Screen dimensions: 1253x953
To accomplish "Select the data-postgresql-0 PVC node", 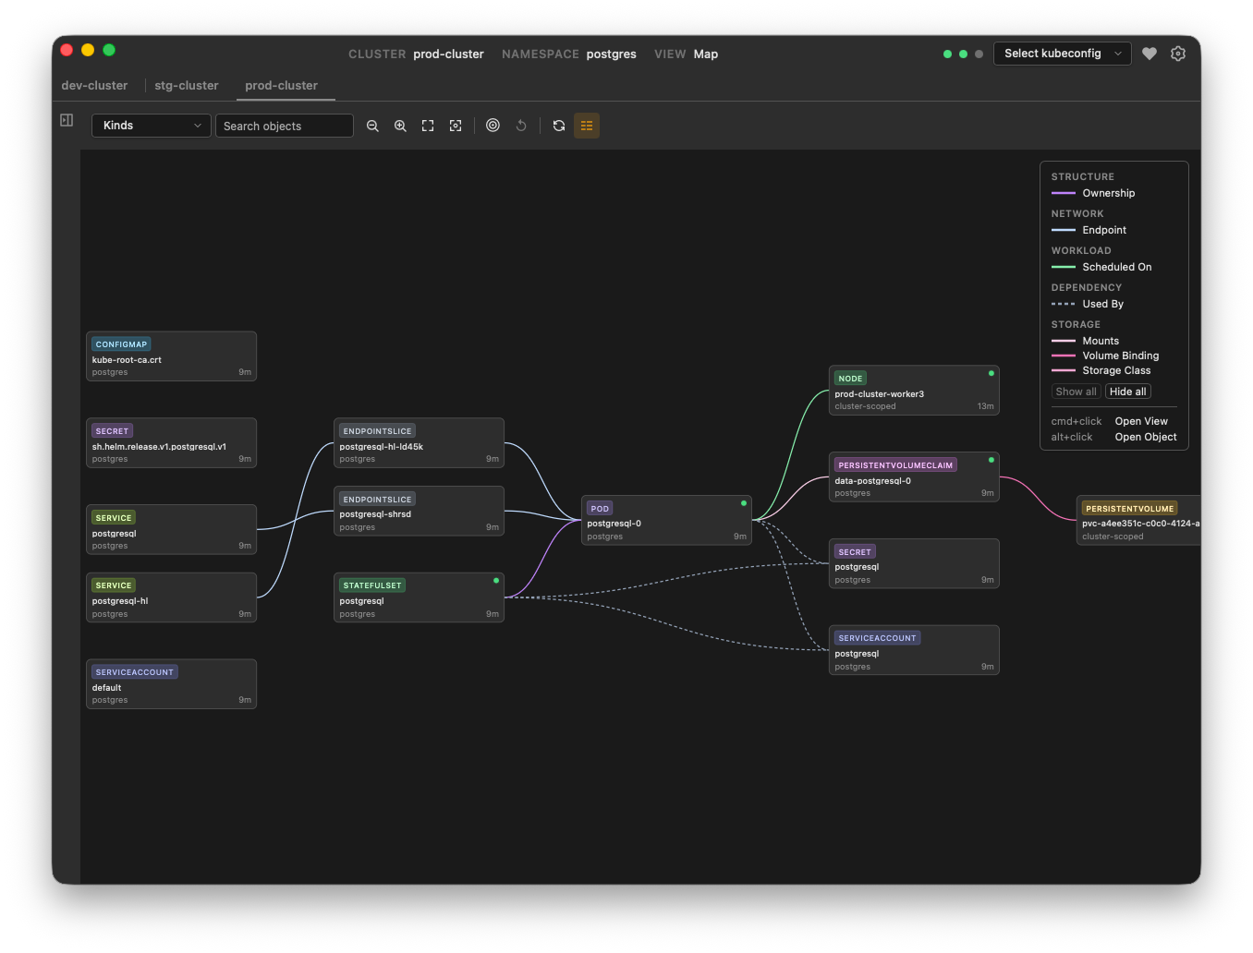I will (x=914, y=476).
